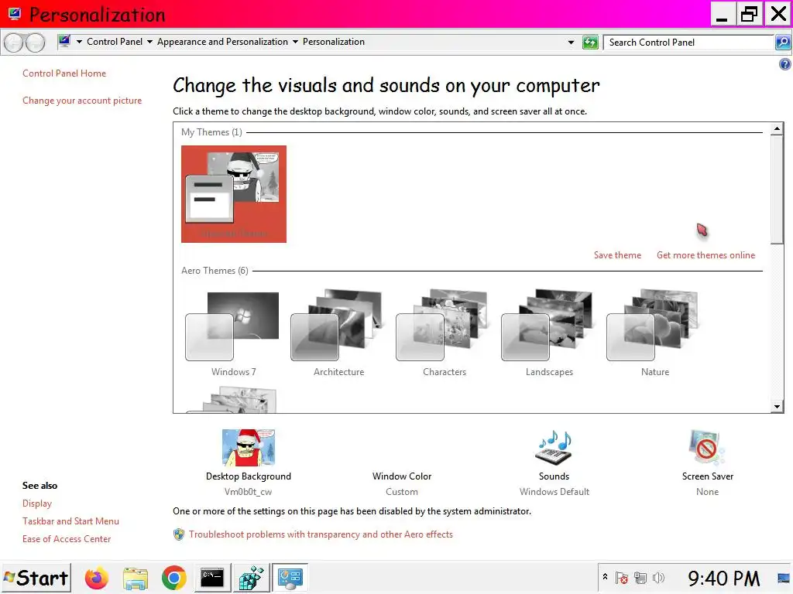The image size is (793, 594).
Task: Open the Display link under See also
Action: [37, 504]
